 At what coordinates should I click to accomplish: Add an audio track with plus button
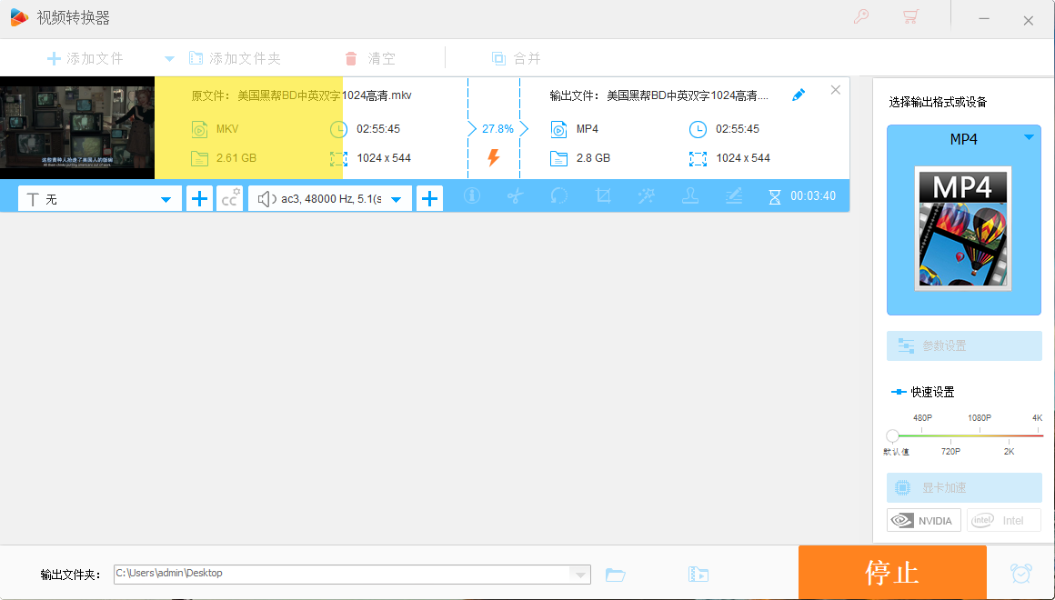tap(429, 198)
